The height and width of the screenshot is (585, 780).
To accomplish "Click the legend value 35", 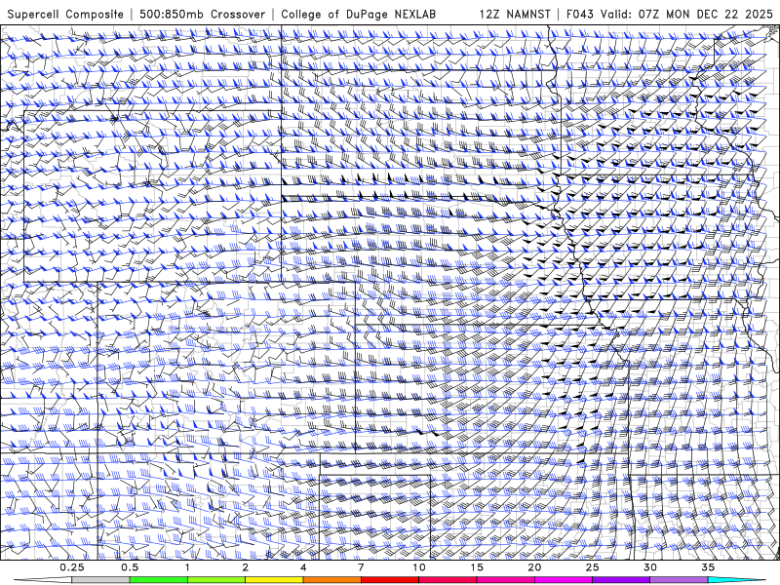I will pos(708,567).
